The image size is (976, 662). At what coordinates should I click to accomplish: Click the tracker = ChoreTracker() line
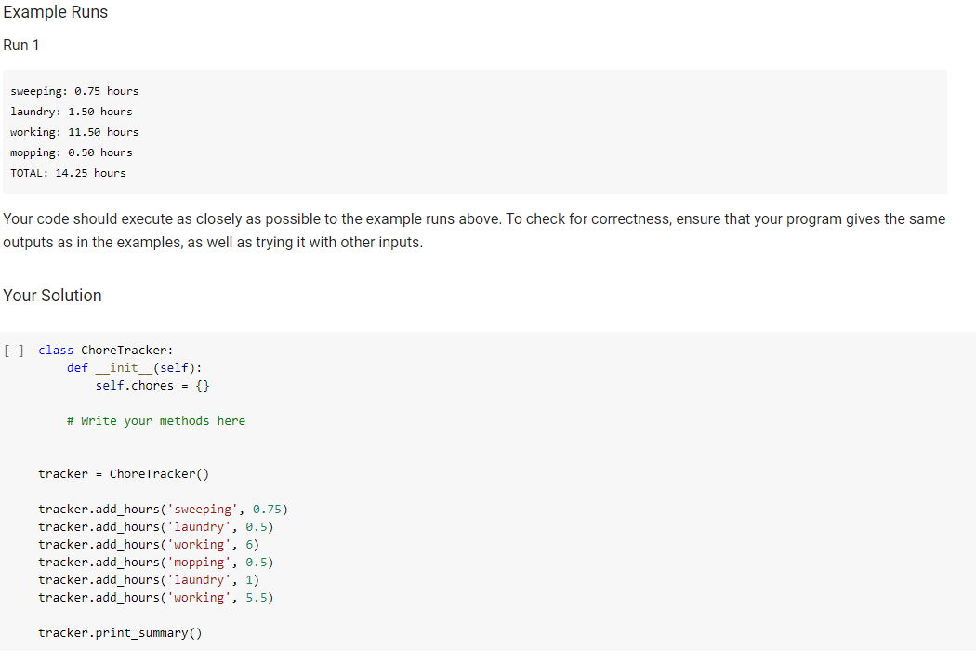pos(123,473)
